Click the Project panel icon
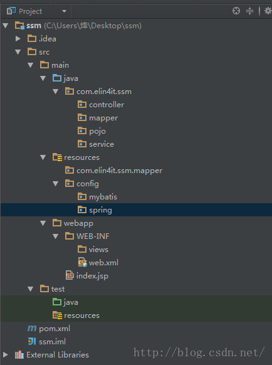This screenshot has width=272, height=365. 11,11
